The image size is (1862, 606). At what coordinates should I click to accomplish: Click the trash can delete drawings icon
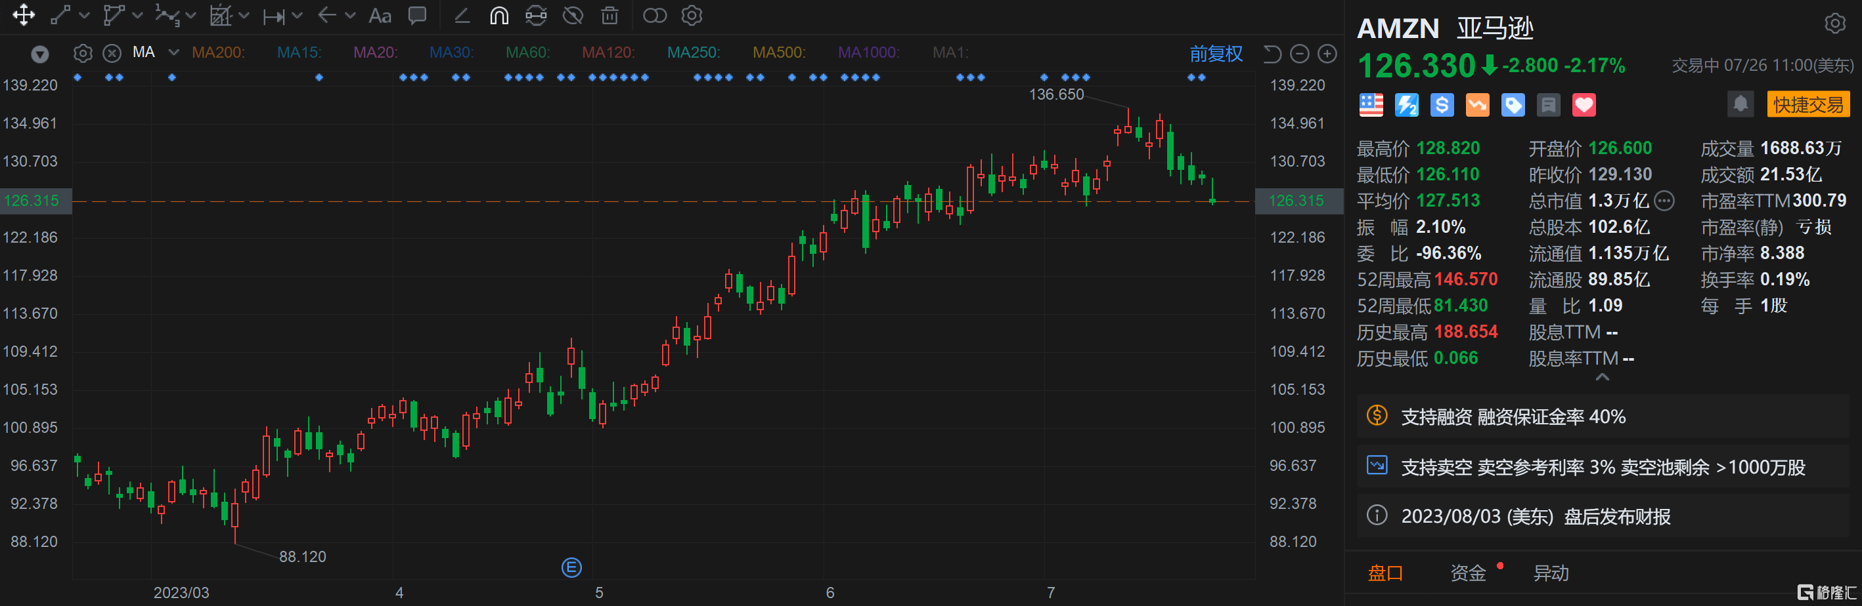tap(610, 15)
